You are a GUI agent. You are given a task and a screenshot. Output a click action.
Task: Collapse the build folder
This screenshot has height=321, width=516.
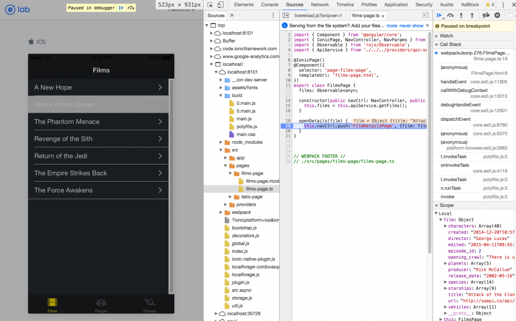tap(221, 96)
